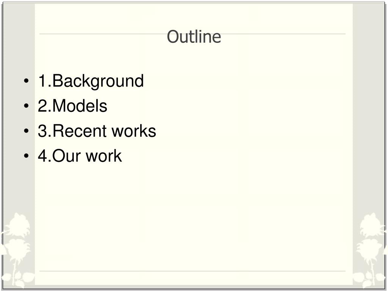This screenshot has height=291, width=388.
Task: Select the 1.Background bullet text
Action: tap(91, 81)
